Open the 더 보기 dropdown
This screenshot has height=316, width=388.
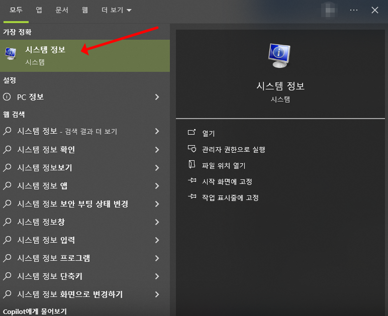click(x=117, y=10)
